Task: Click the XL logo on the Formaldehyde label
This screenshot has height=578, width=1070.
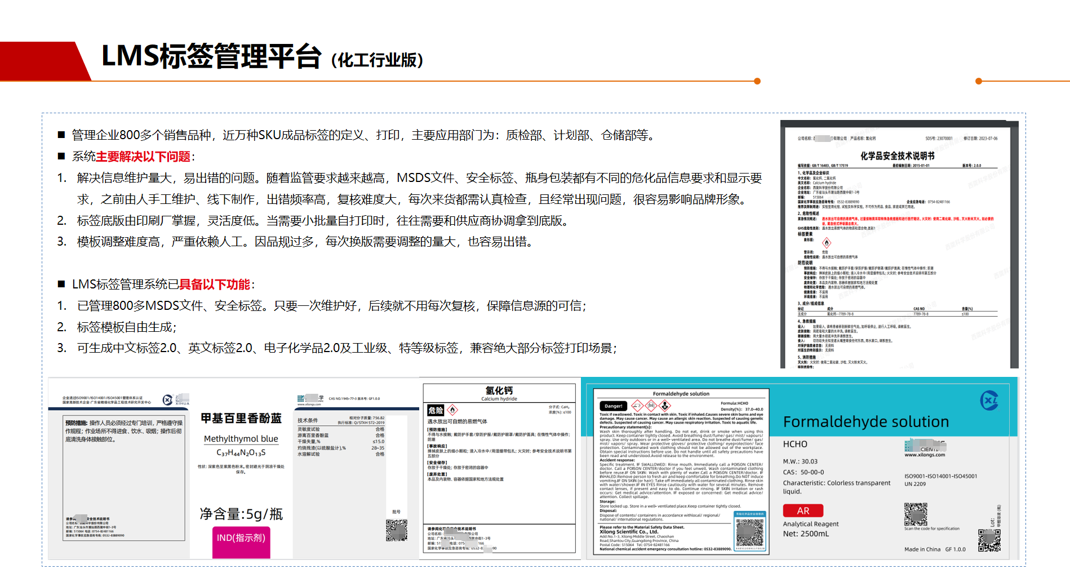Action: (989, 401)
